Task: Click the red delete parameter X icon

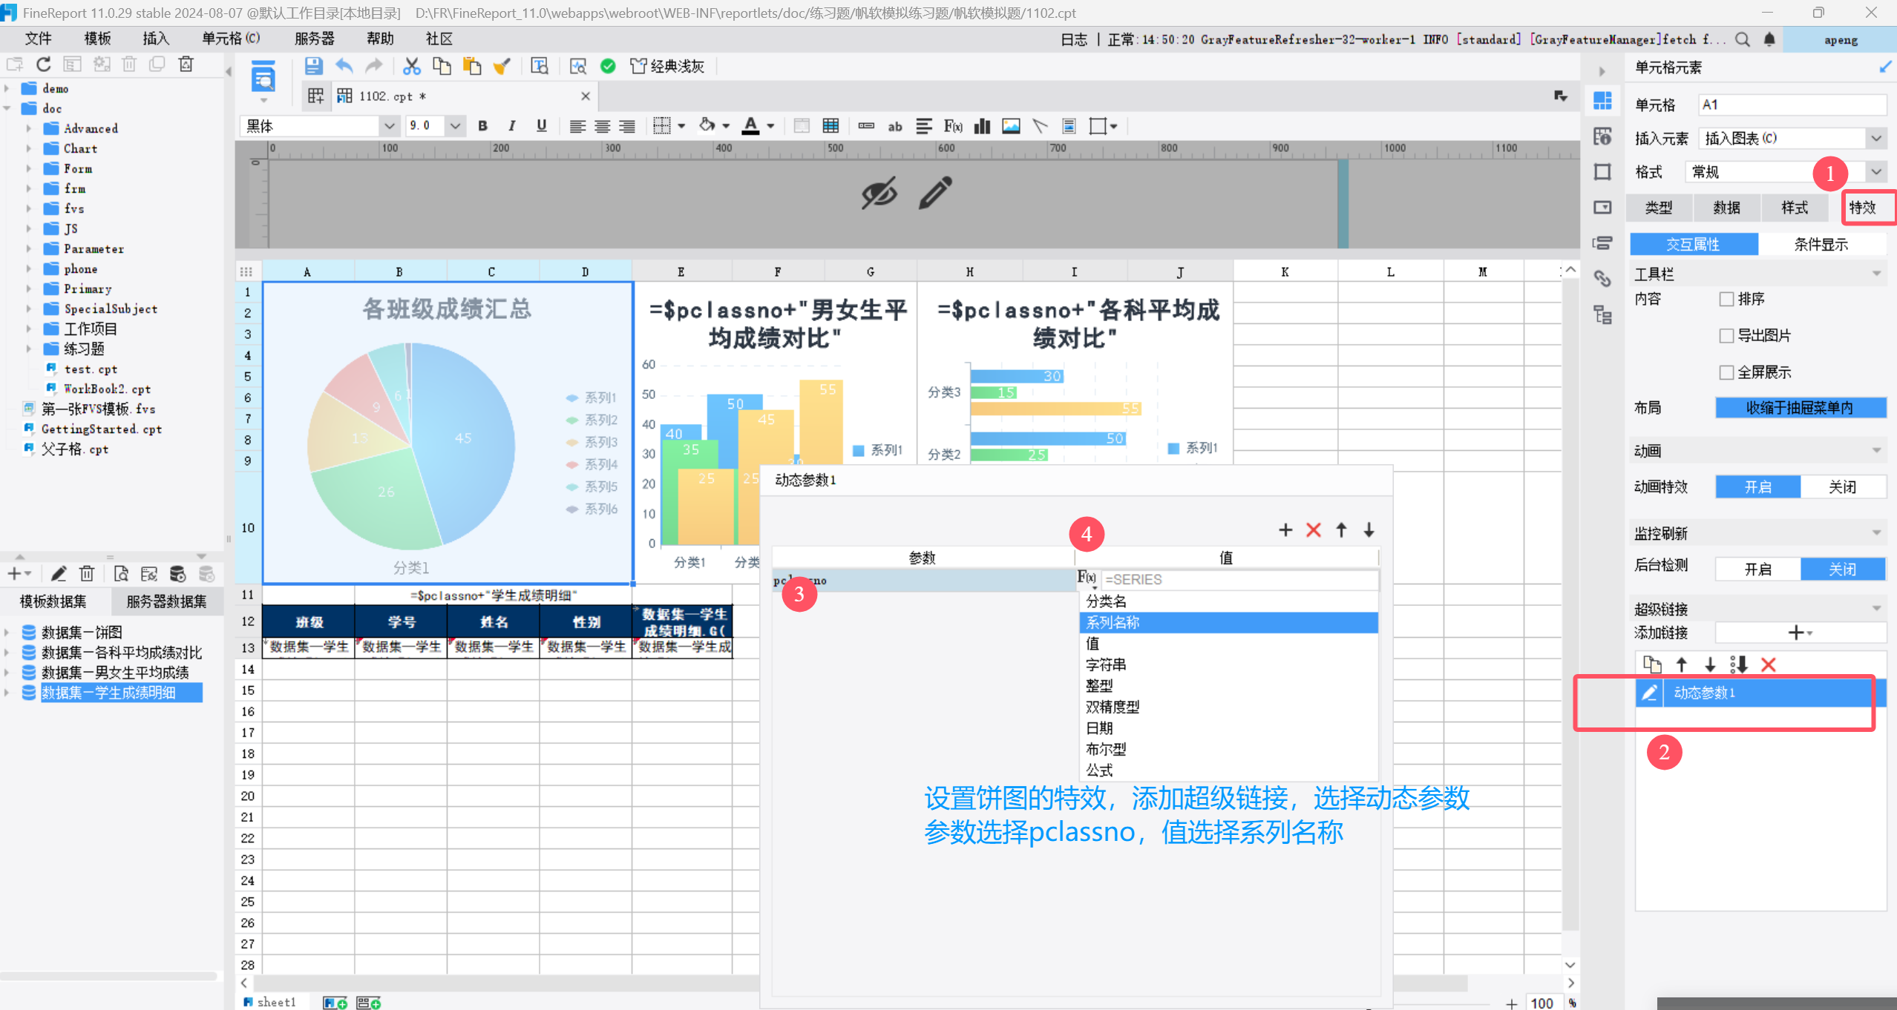Action: (x=1314, y=530)
